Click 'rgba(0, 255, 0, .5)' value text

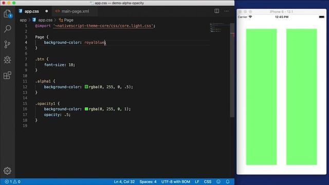pos(109,87)
